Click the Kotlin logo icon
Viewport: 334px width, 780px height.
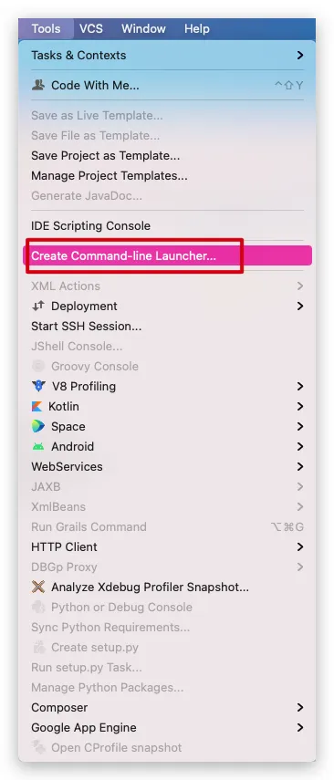click(37, 406)
